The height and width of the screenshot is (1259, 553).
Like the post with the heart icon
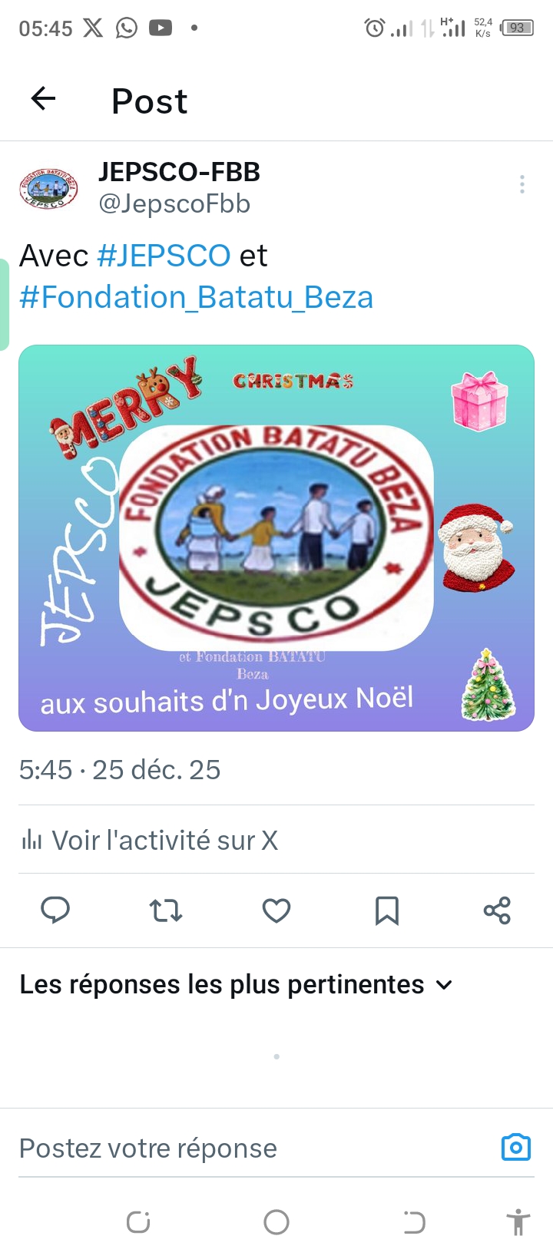pos(276,910)
